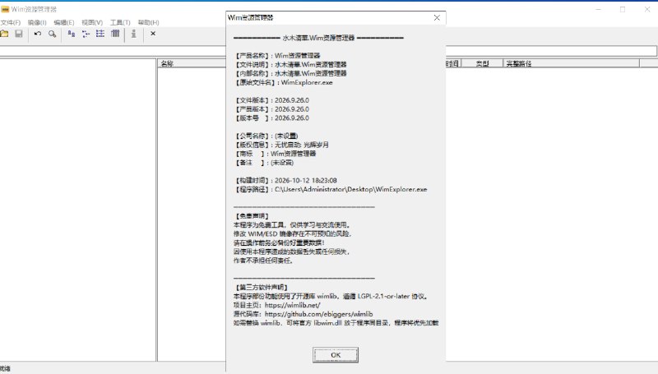Open the 编辑(E) menu
This screenshot has height=374, width=658.
point(64,22)
